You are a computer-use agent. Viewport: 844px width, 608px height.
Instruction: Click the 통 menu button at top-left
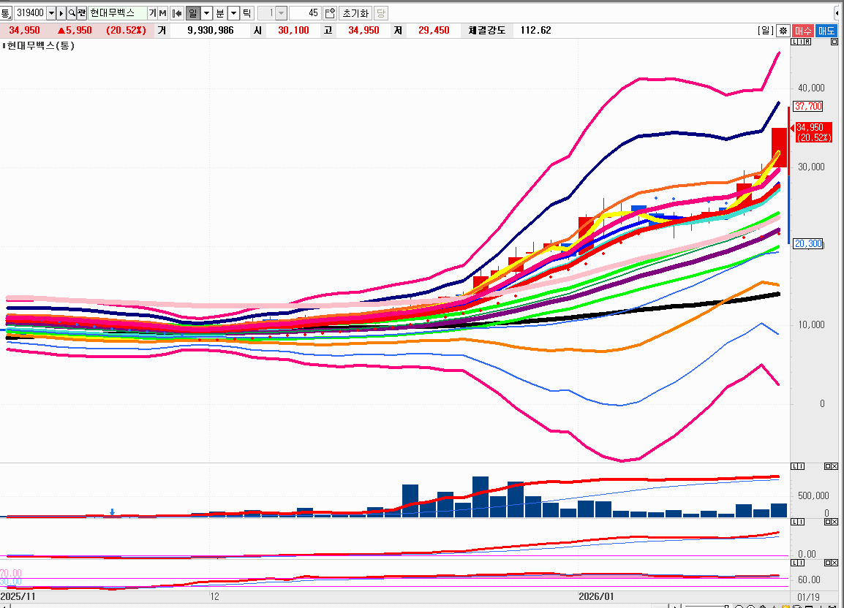pyautogui.click(x=6, y=13)
